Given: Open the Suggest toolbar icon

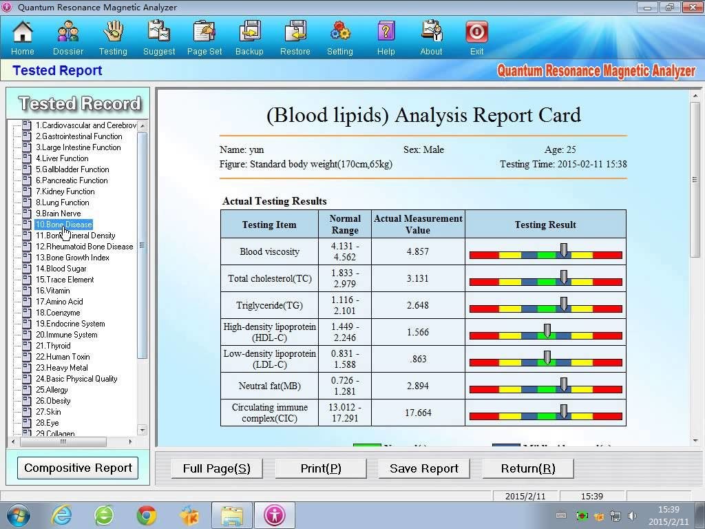Looking at the screenshot, I should 159,32.
